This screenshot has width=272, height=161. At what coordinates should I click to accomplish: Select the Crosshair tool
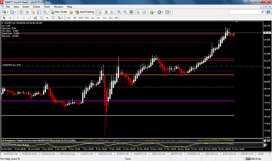coord(10,18)
